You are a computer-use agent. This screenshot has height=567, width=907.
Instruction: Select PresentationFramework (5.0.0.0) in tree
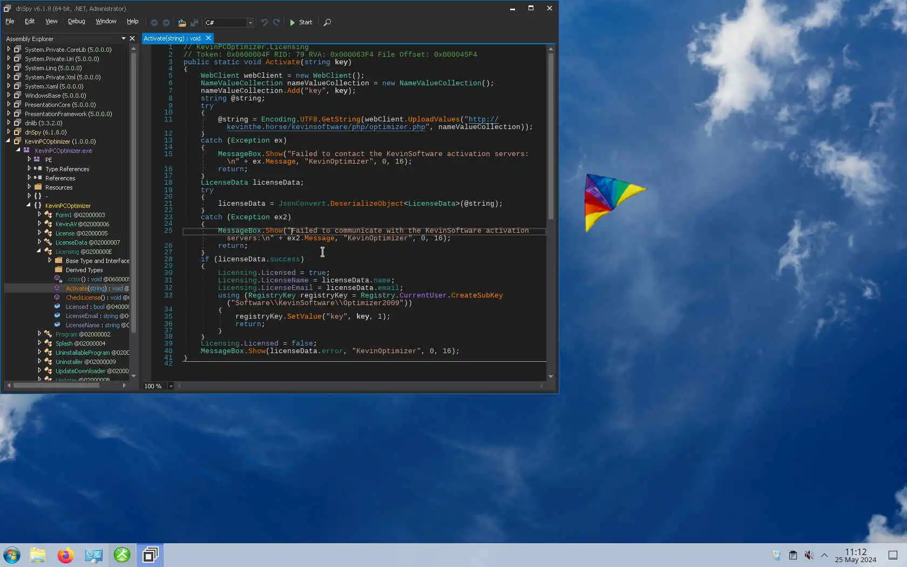coord(69,114)
